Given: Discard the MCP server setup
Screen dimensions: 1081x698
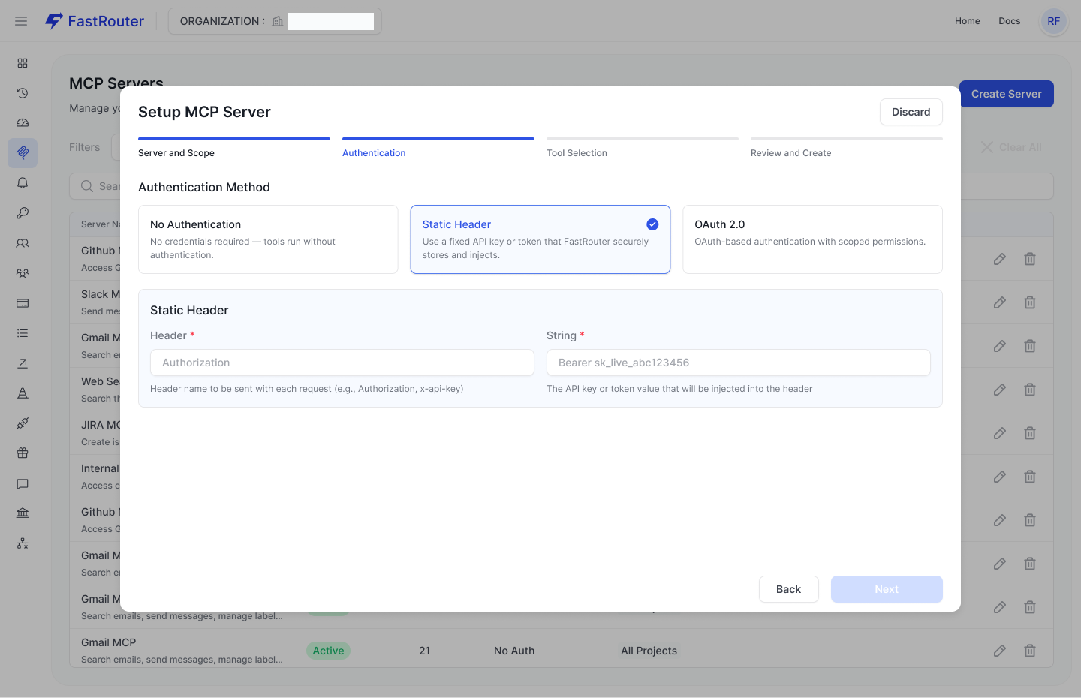Looking at the screenshot, I should (x=911, y=112).
